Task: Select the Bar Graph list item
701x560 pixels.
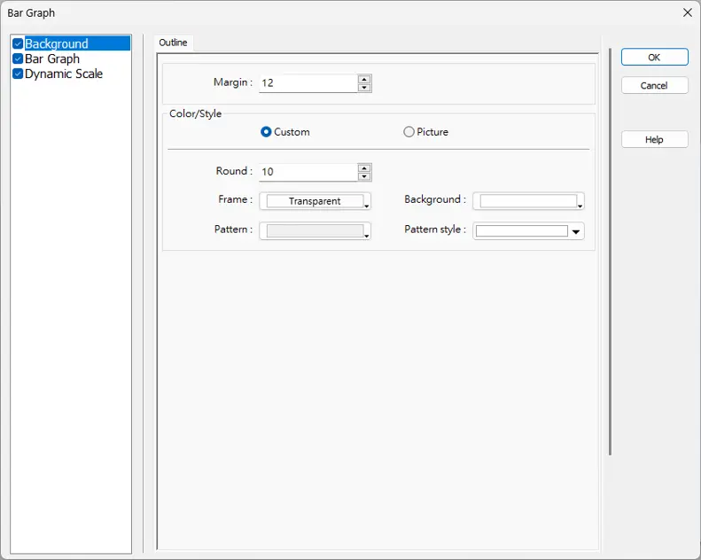Action: pos(52,58)
